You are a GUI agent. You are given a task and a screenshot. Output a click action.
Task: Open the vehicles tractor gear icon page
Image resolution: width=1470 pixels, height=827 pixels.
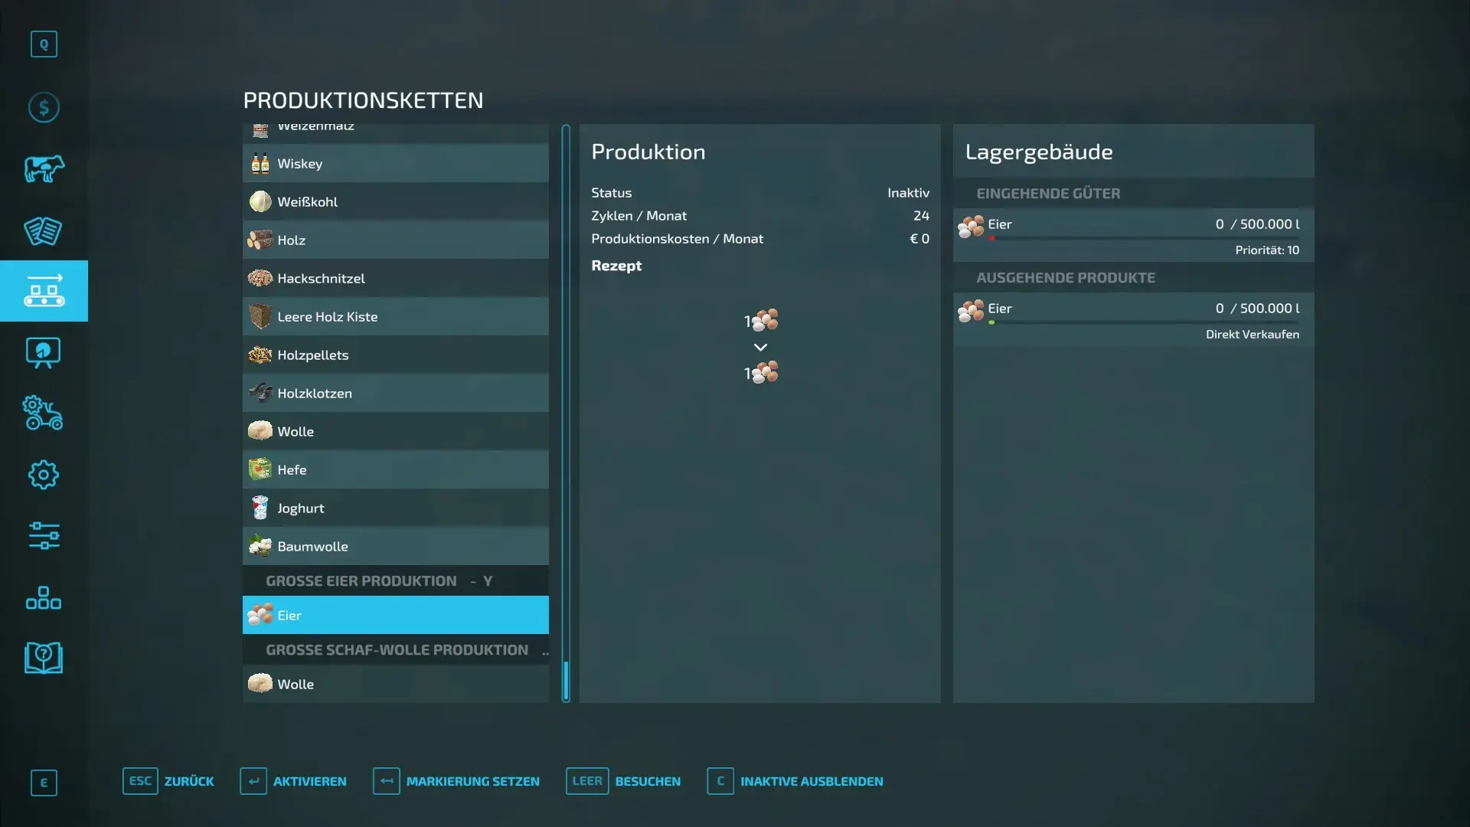[x=44, y=413]
